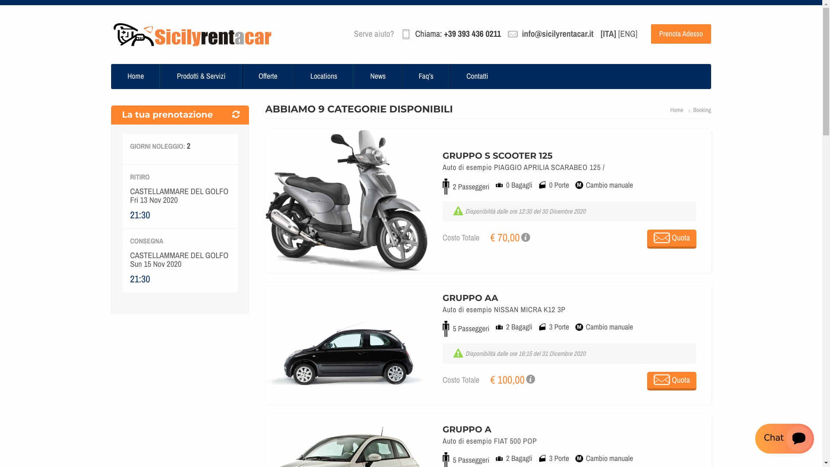Click manual gearbox icon for Scooter 125
The image size is (830, 467).
[x=579, y=185]
